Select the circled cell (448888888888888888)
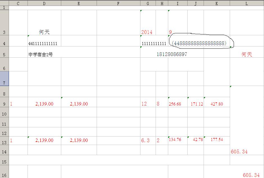 [199, 43]
